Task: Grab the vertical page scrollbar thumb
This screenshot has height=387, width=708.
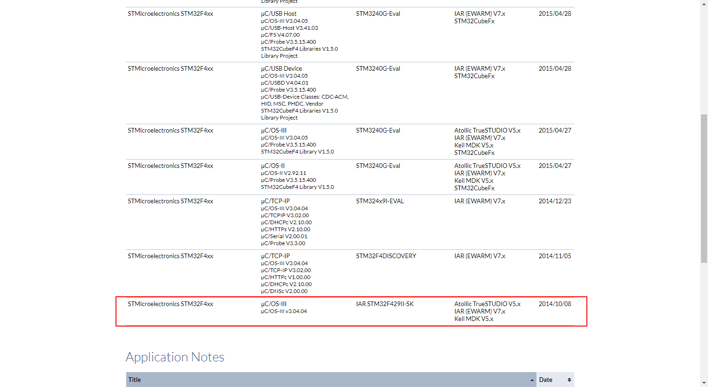Action: (704, 188)
